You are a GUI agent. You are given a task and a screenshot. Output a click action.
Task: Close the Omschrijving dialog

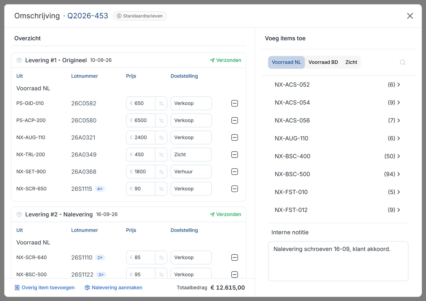(410, 16)
